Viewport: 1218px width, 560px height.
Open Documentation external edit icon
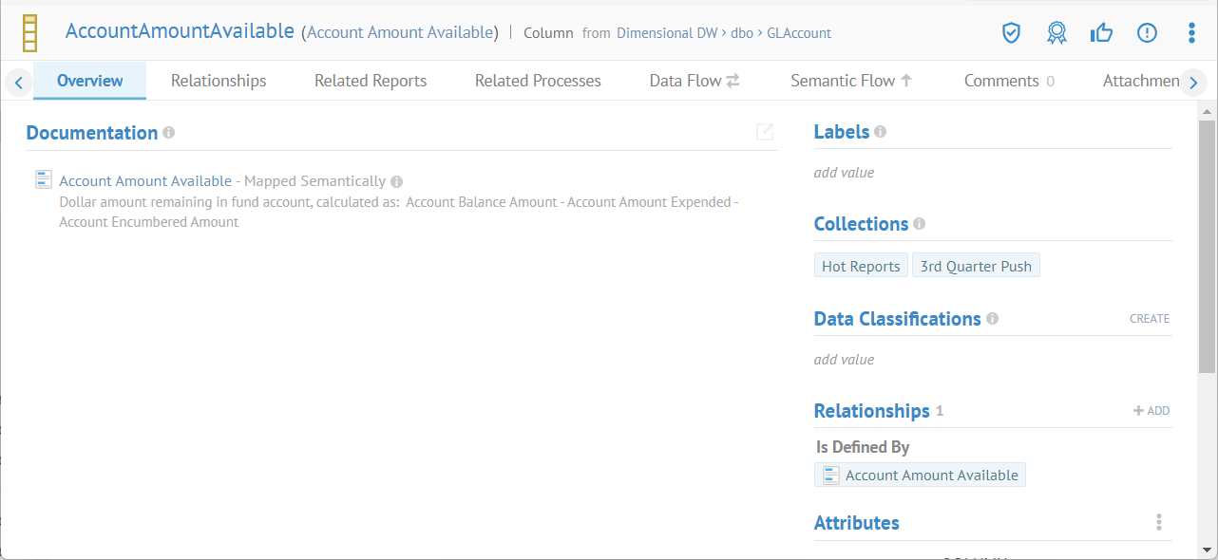pyautogui.click(x=765, y=132)
